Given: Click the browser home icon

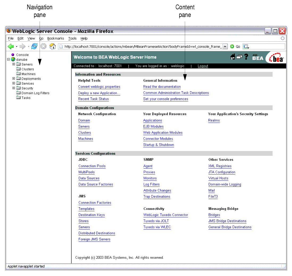Looking at the screenshot, I should click(x=52, y=46).
